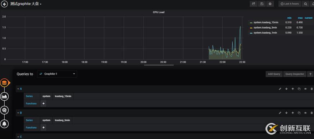Open the Query Inspector
Screen dimensions: 314x139
pos(295,74)
